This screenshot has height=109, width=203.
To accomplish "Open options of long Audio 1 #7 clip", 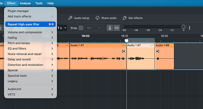I will point(124,45).
